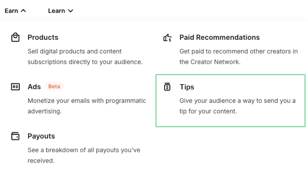Open the Learn menu

click(57, 11)
